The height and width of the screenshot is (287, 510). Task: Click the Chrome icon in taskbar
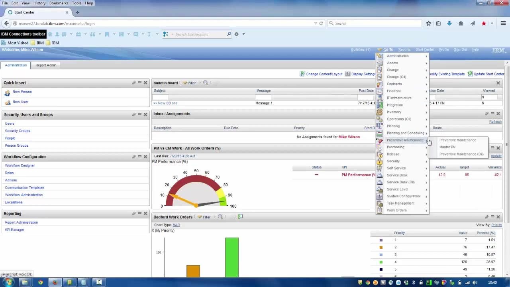40,282
